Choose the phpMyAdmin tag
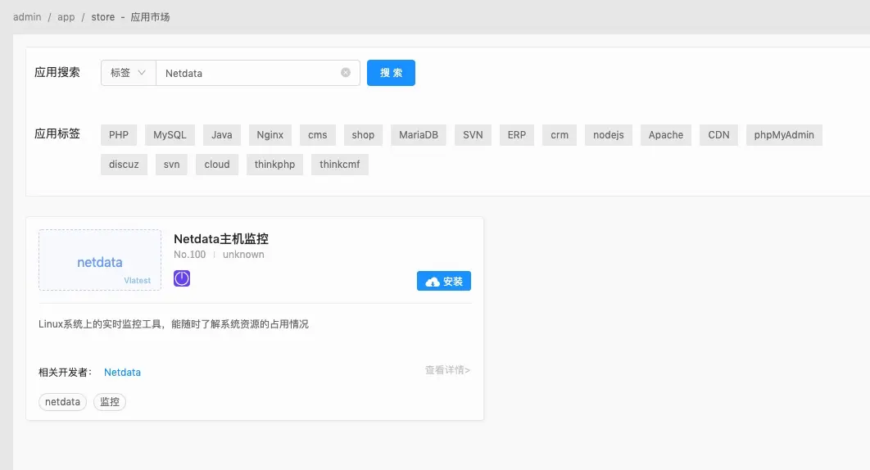The image size is (870, 470). click(784, 135)
